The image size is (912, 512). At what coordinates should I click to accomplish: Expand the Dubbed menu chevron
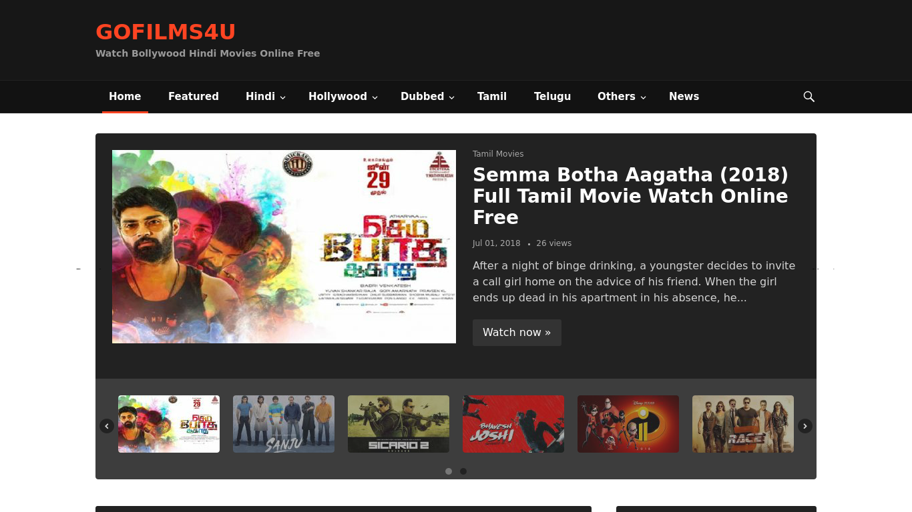[452, 97]
